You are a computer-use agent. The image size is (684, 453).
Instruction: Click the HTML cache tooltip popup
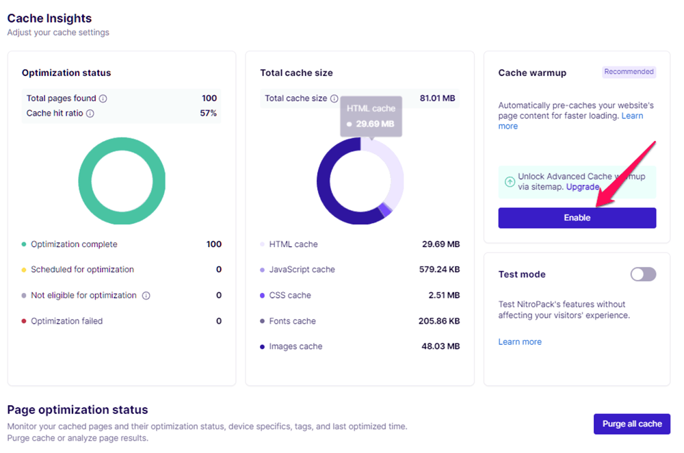pyautogui.click(x=373, y=115)
